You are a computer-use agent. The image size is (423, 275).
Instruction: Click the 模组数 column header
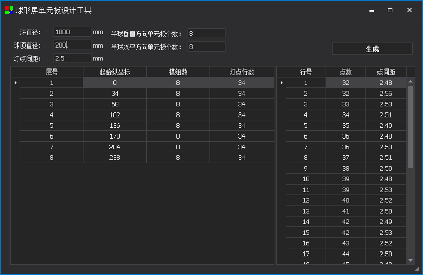pyautogui.click(x=177, y=72)
